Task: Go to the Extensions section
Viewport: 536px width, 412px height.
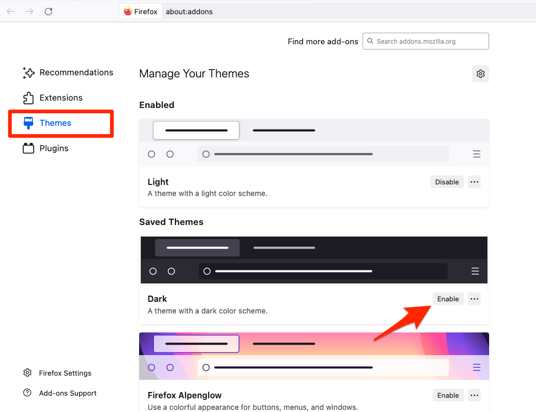Action: [61, 98]
